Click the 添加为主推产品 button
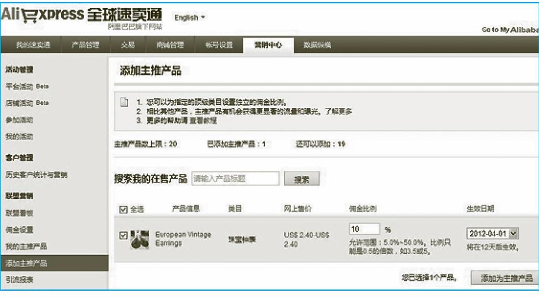Screen dimensions: 539x298 pos(504,278)
